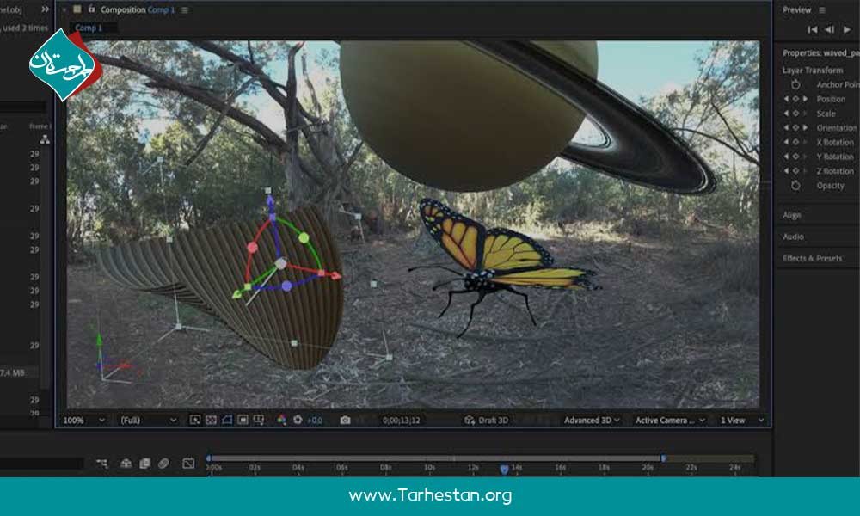Click the reset exposure icon
Viewport: 860px width, 516px height.
pos(298,420)
